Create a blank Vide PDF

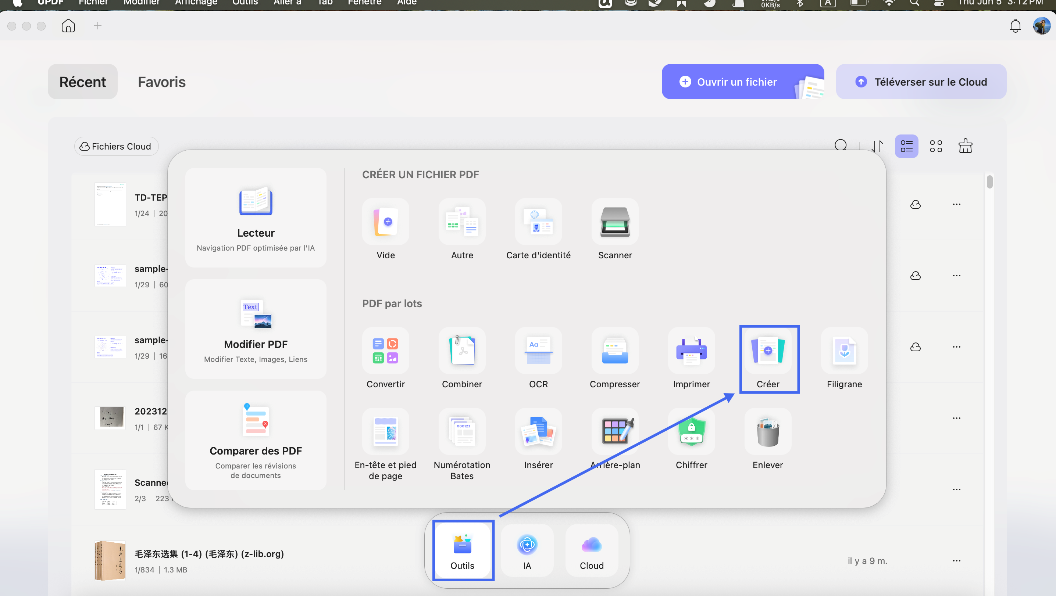pos(385,230)
